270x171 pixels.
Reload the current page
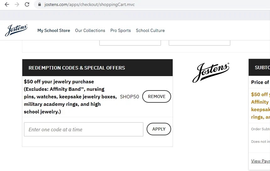point(27,4)
